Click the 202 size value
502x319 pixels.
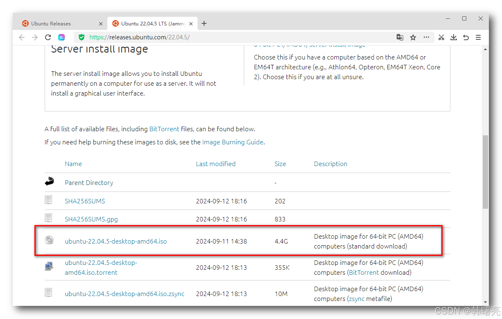click(280, 201)
